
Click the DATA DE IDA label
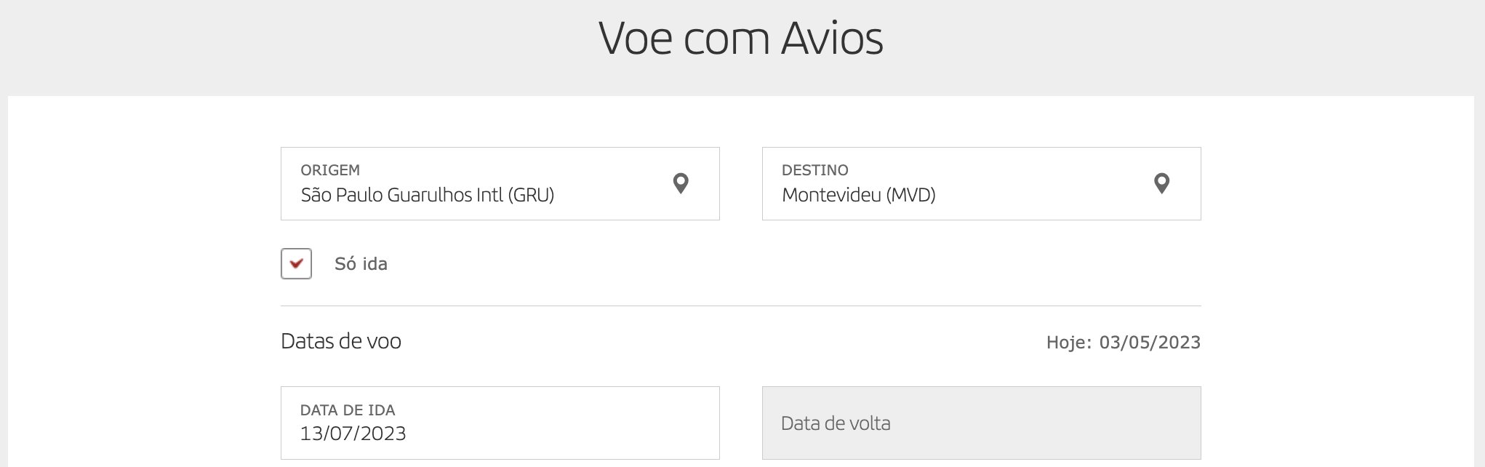point(348,410)
